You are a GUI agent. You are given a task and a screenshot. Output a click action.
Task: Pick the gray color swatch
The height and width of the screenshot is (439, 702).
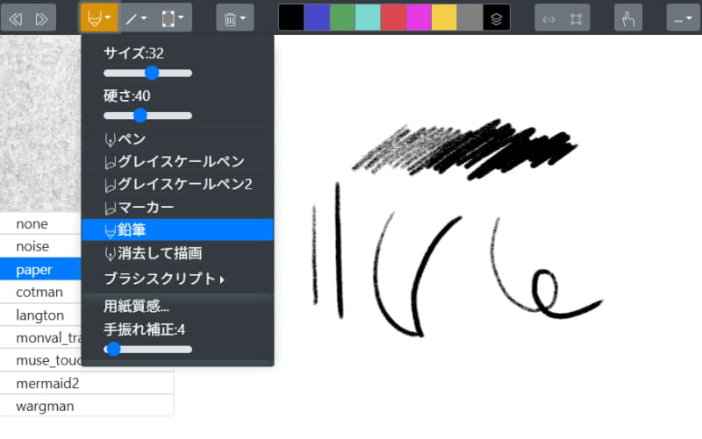470,18
